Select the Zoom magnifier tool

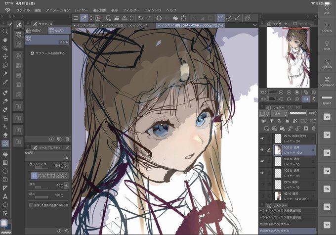click(x=5, y=32)
